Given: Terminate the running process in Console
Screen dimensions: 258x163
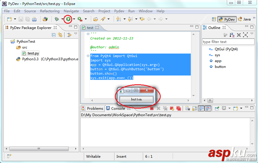Looking at the screenshot, I should coord(152,109).
